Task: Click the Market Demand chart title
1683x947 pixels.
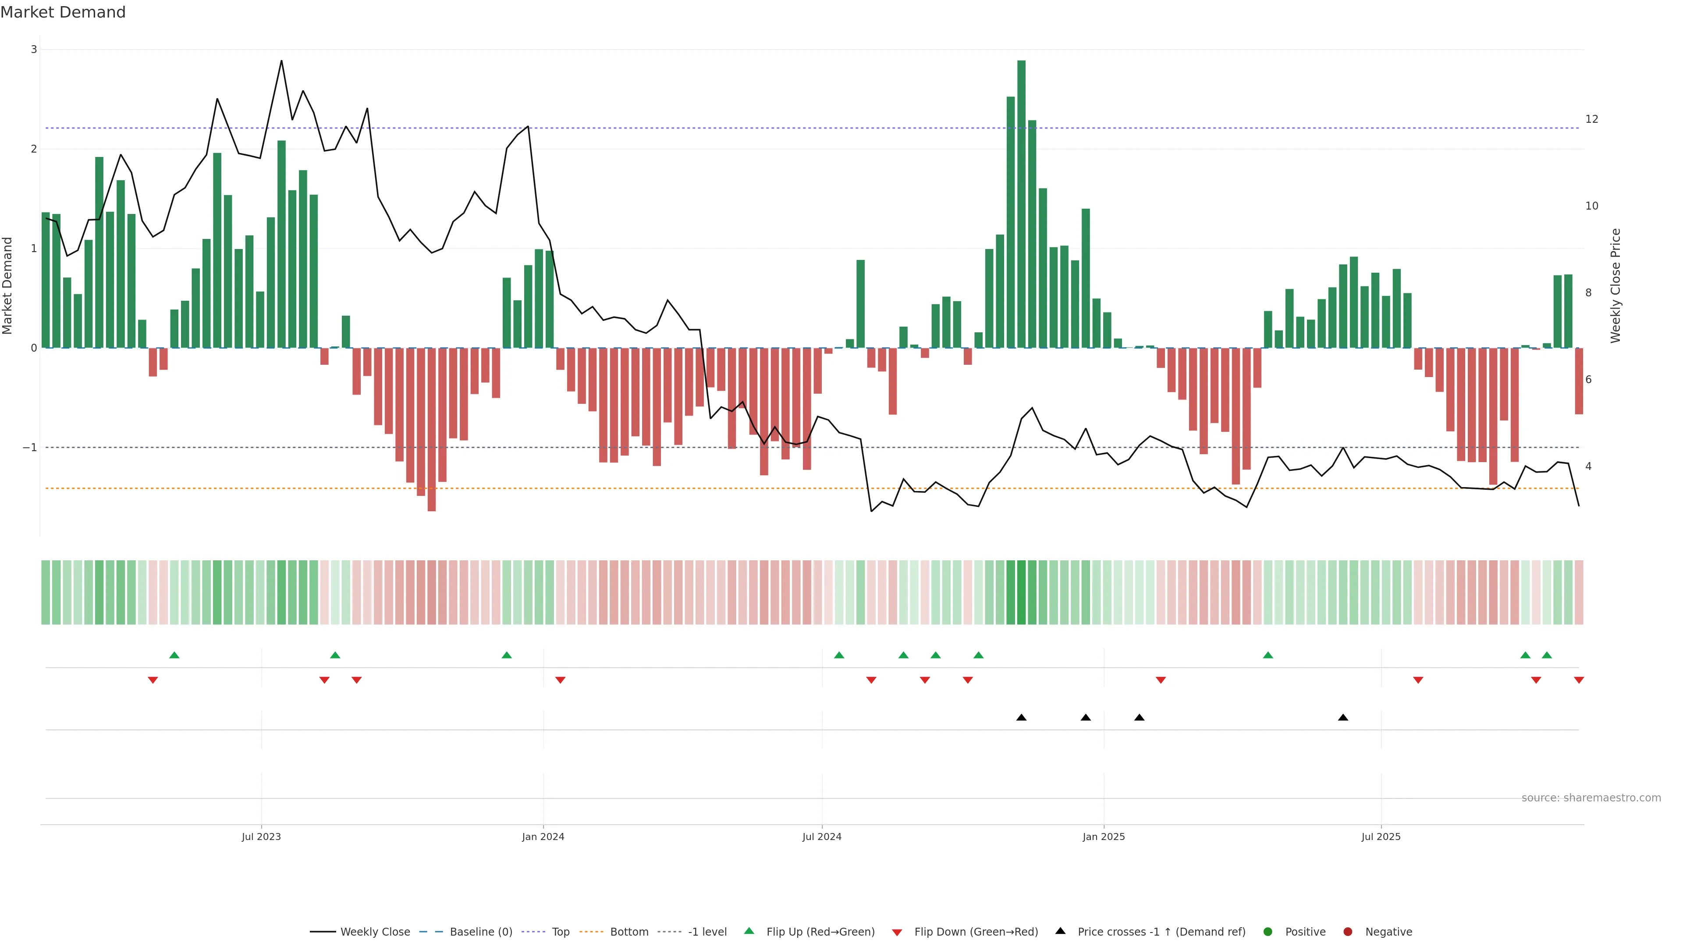Action: [63, 12]
